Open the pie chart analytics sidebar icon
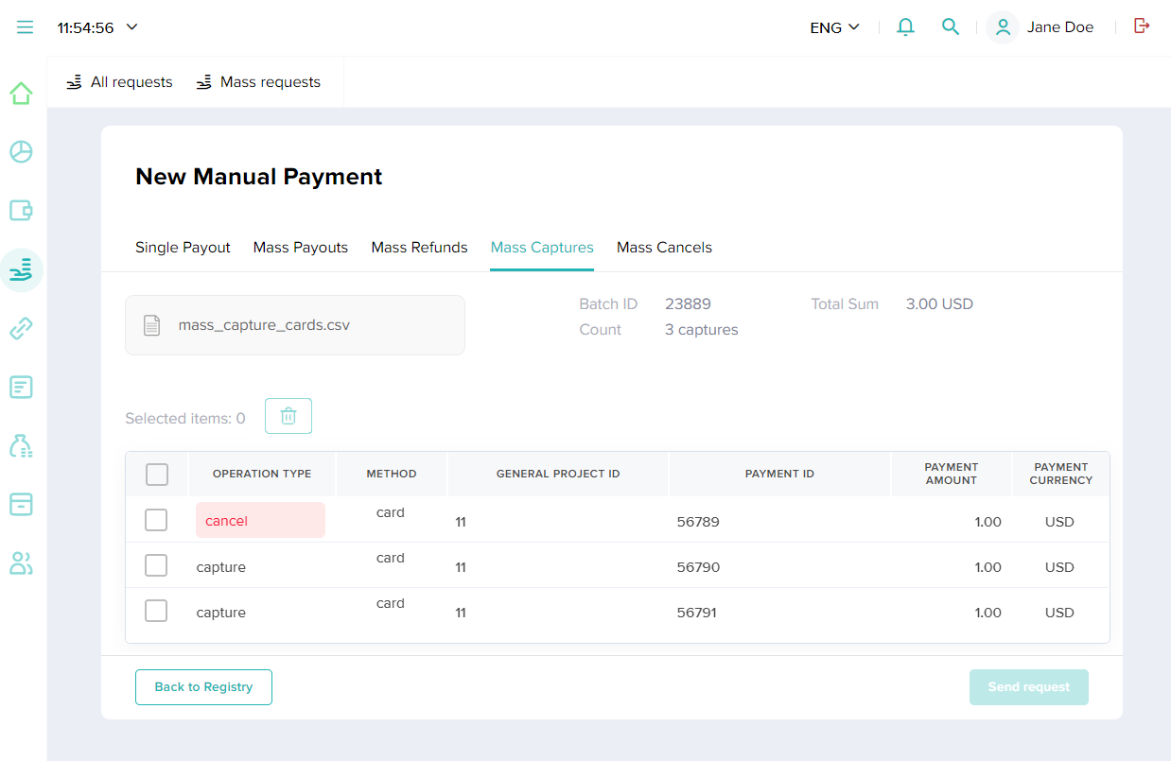The image size is (1171, 761). 21,151
